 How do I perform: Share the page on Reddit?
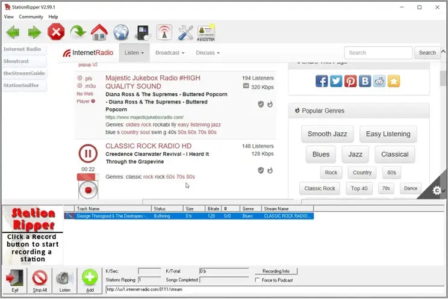point(379,81)
